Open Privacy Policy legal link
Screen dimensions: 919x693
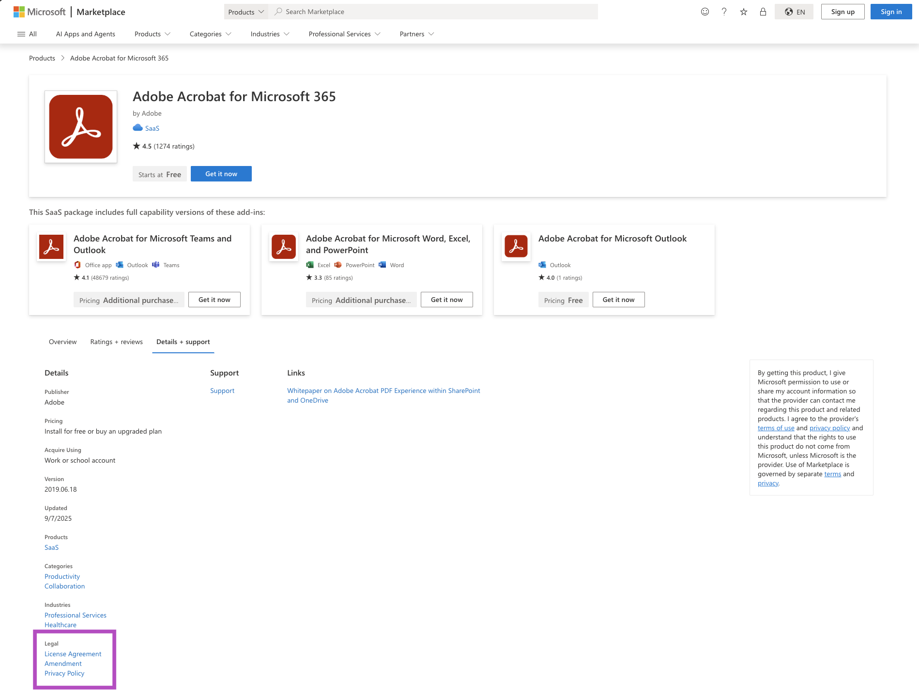point(64,673)
